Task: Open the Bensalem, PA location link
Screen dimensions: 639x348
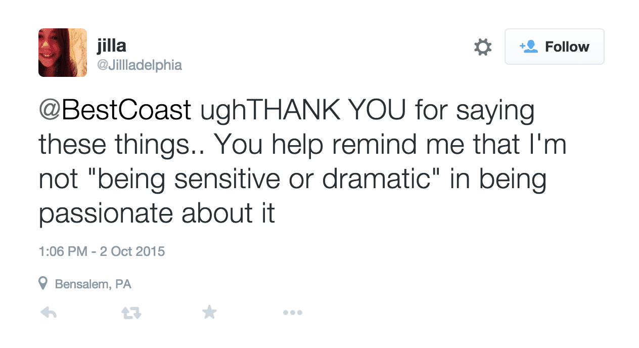Action: [94, 284]
